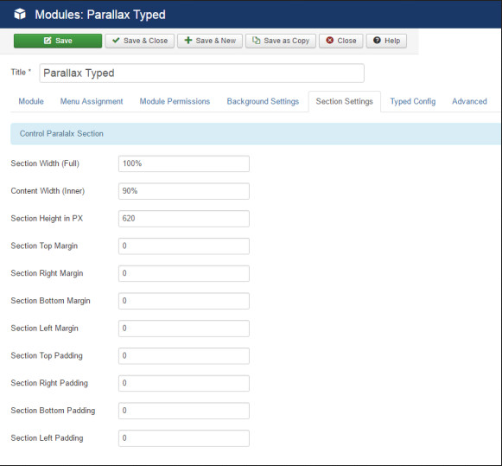Viewport: 502px width, 466px height.
Task: Go to the Module Permissions tab
Action: point(175,101)
